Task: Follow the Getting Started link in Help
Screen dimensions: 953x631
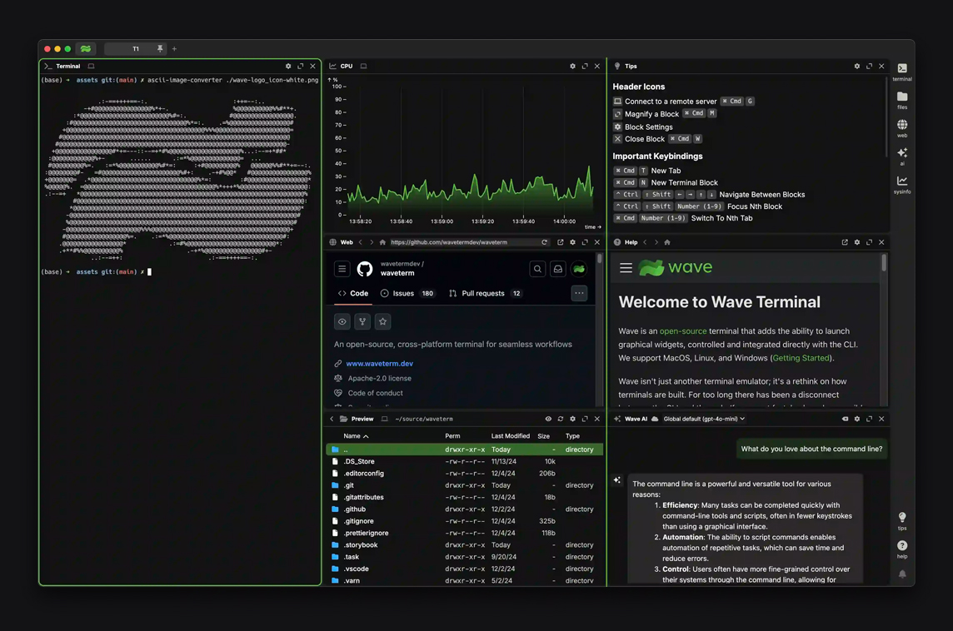Action: click(x=801, y=358)
